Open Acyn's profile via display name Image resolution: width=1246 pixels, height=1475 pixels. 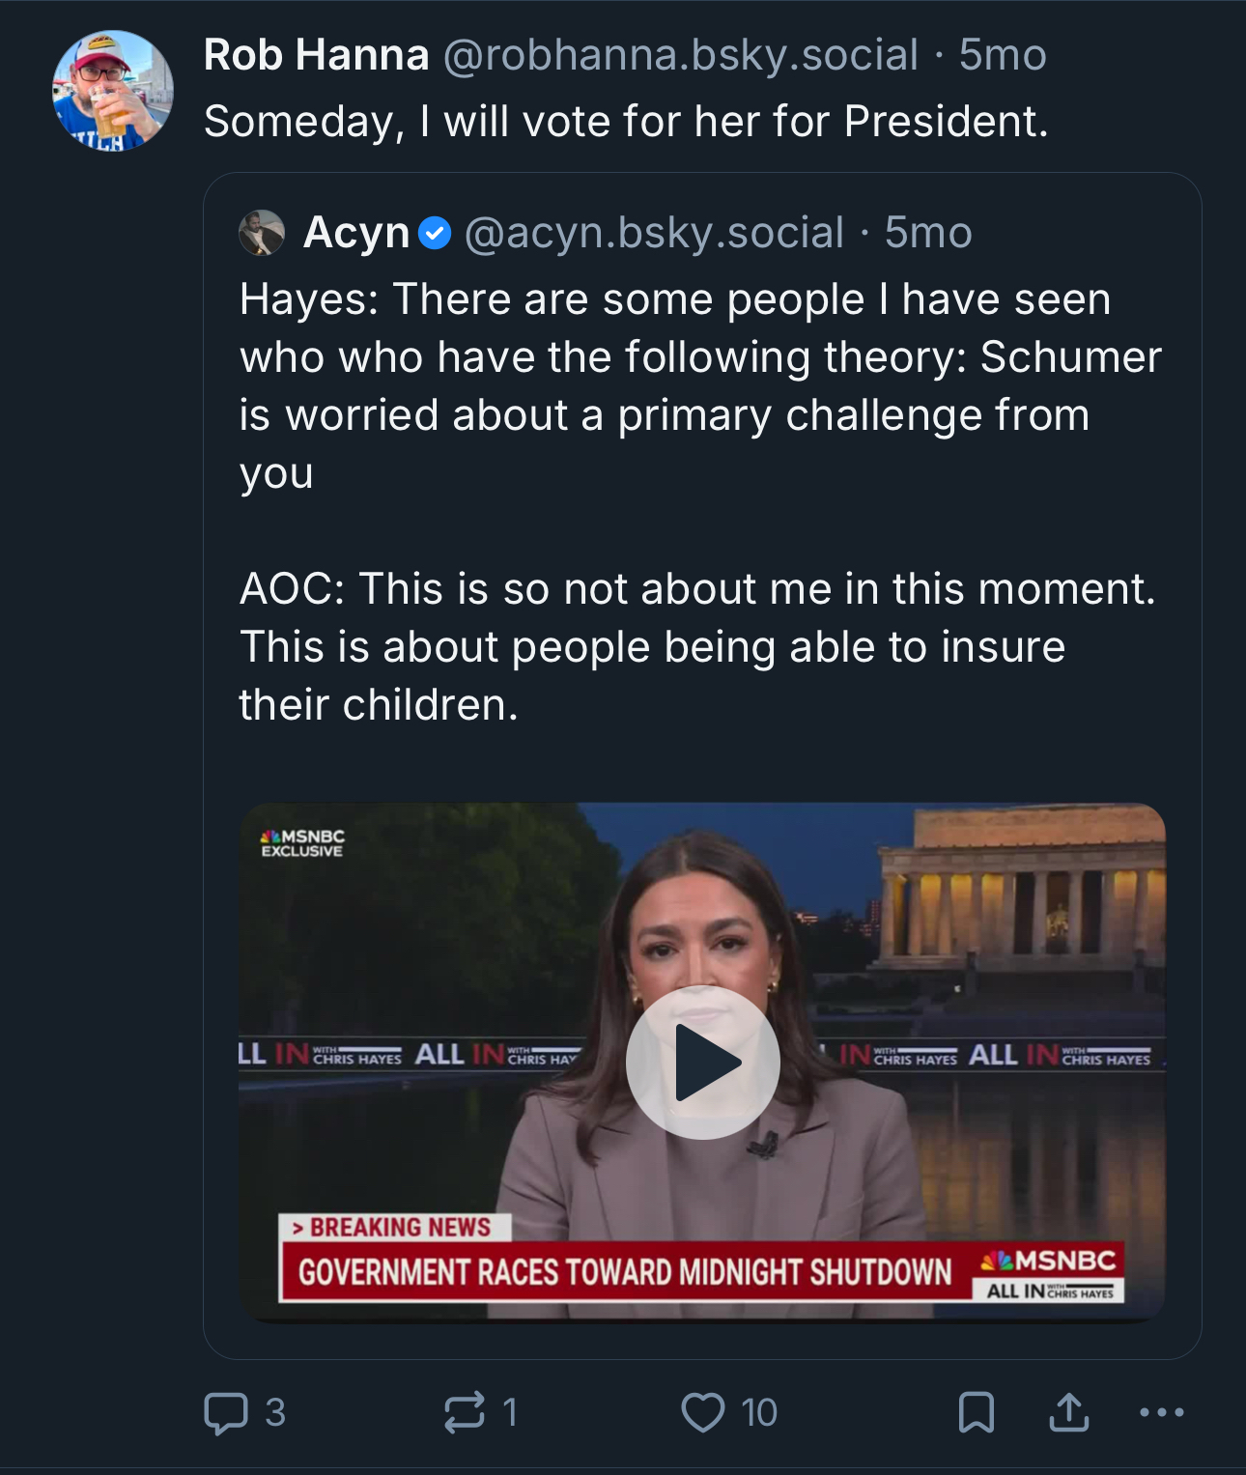[356, 233]
